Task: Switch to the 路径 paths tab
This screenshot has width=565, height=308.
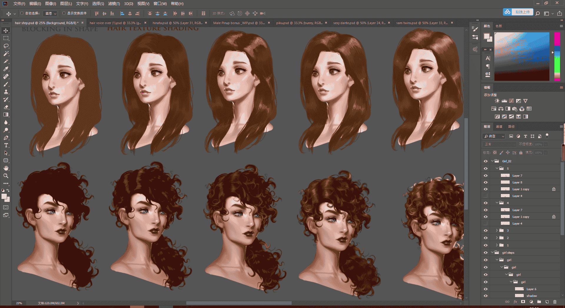Action: 511,126
